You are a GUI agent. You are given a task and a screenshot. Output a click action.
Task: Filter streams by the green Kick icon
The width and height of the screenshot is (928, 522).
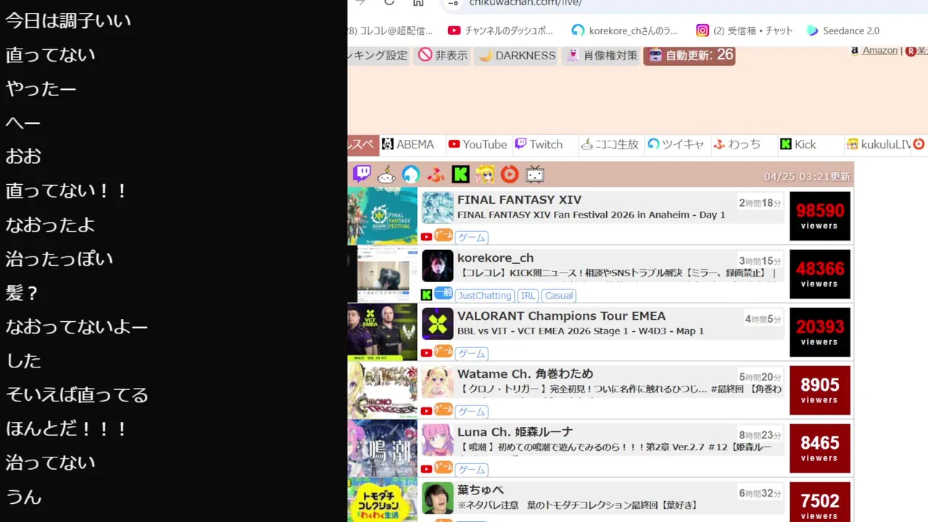[460, 174]
